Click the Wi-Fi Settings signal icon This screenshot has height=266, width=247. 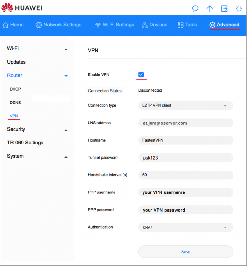[x=97, y=24]
